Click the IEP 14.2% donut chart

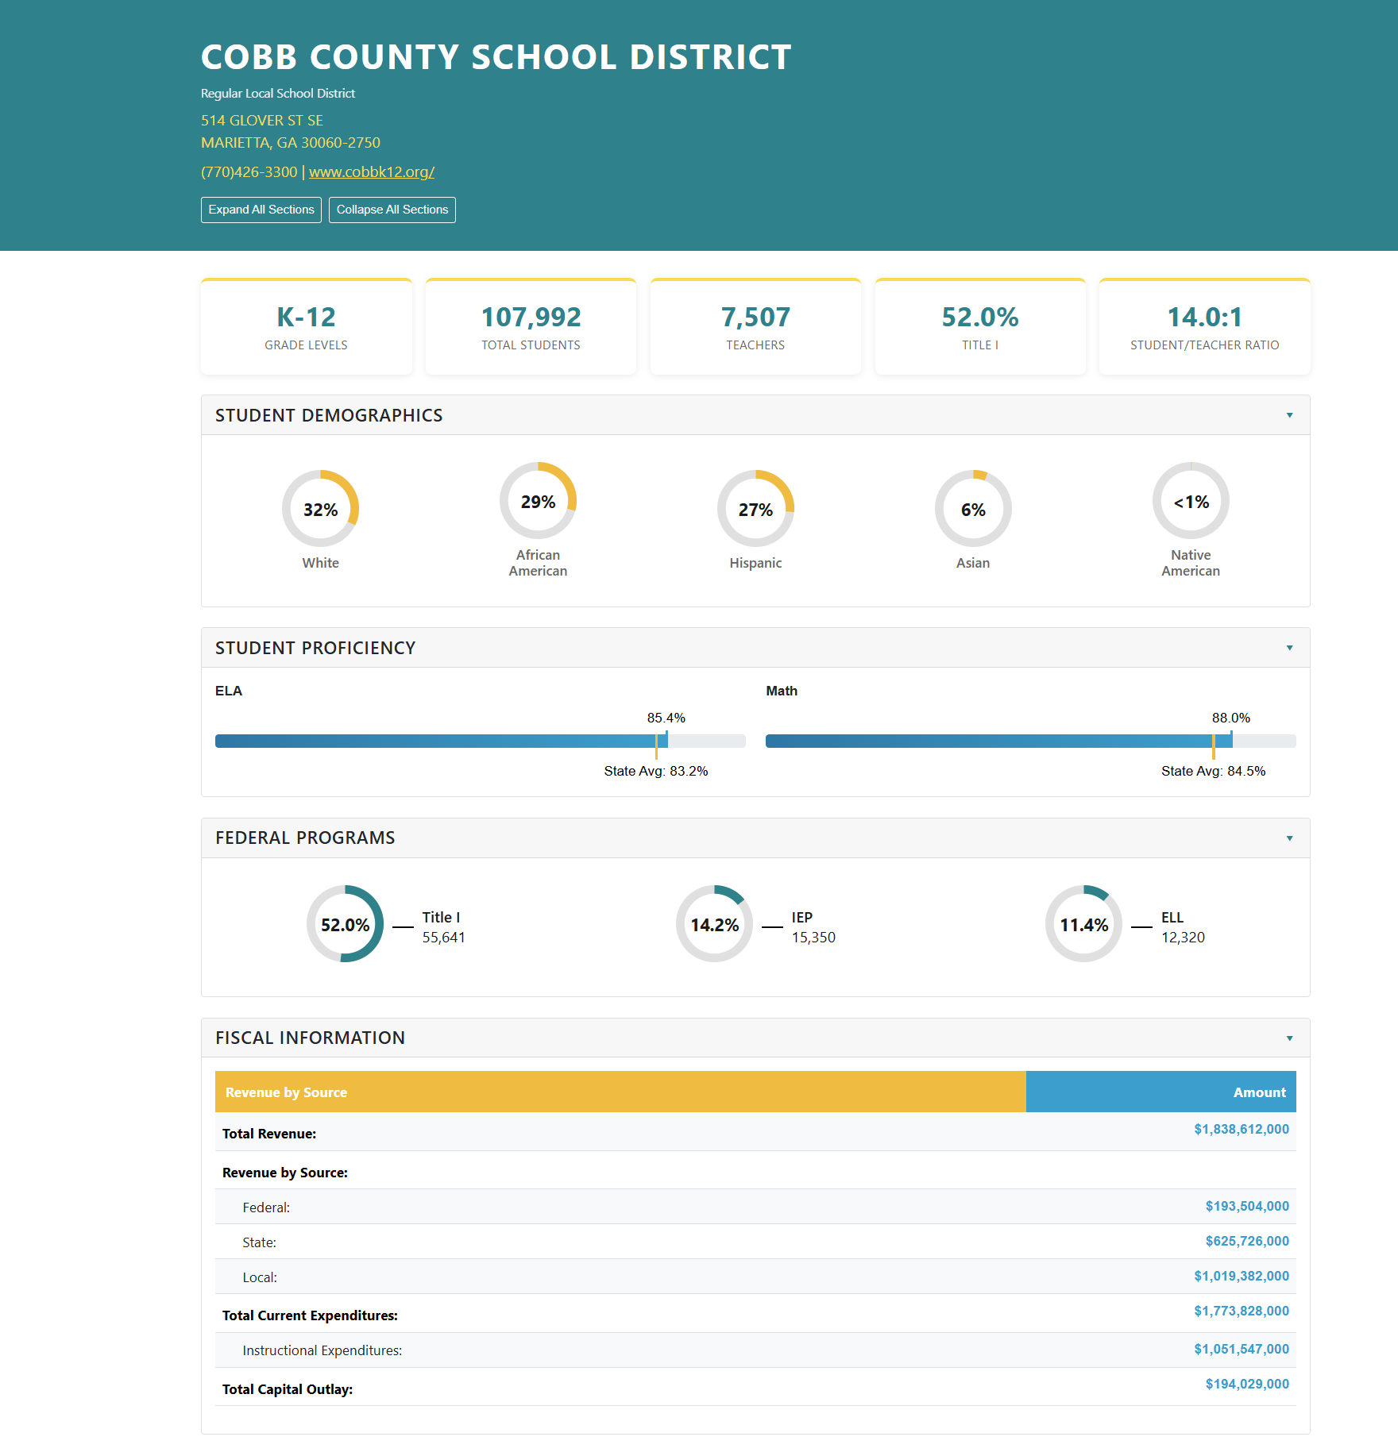(715, 924)
